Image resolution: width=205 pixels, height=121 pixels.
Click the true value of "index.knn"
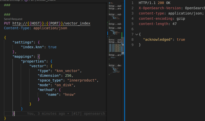click(x=52, y=47)
